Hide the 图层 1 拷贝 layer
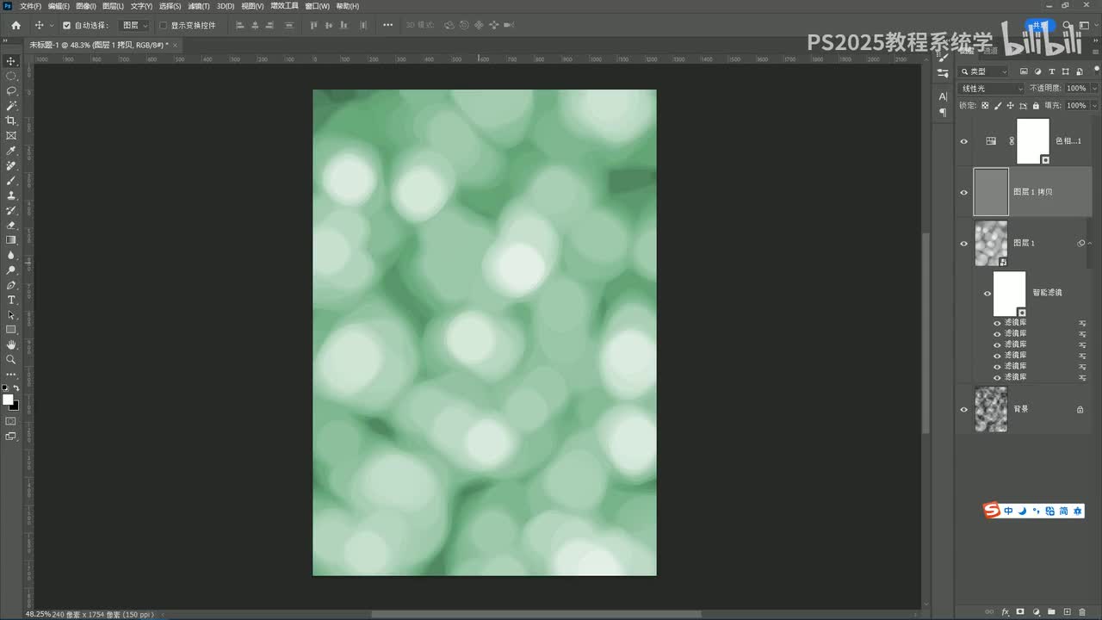The image size is (1102, 620). 963,192
